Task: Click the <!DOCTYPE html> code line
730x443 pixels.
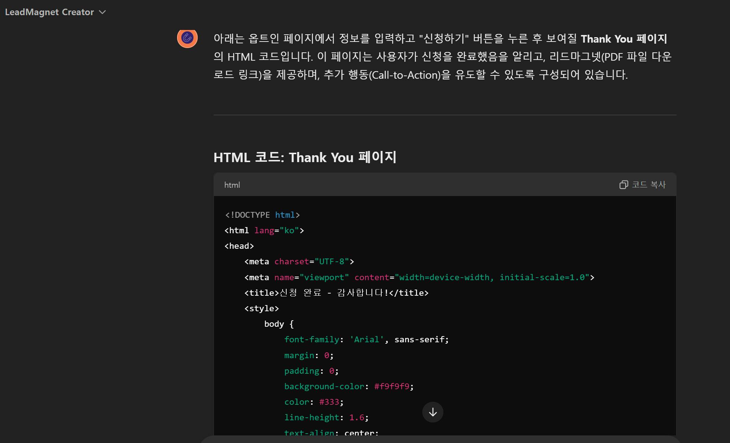Action: [x=262, y=215]
